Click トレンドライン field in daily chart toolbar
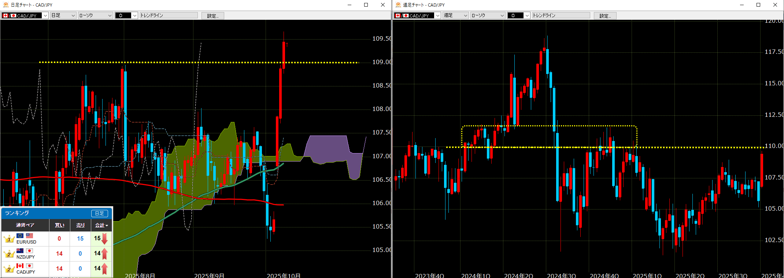Screen dimensions: 784x278 [x=169, y=15]
